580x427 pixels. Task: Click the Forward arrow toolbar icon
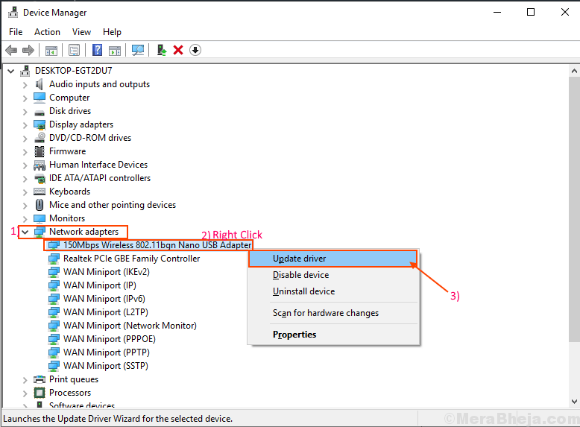[28, 50]
